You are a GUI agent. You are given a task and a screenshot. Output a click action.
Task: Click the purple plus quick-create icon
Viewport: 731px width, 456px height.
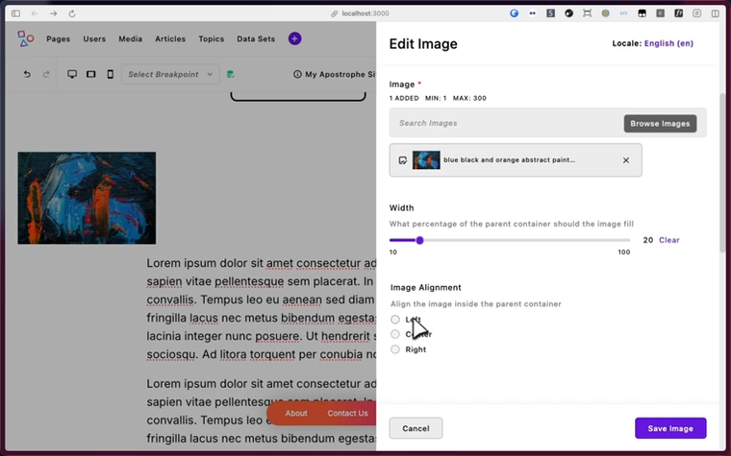[x=294, y=38]
